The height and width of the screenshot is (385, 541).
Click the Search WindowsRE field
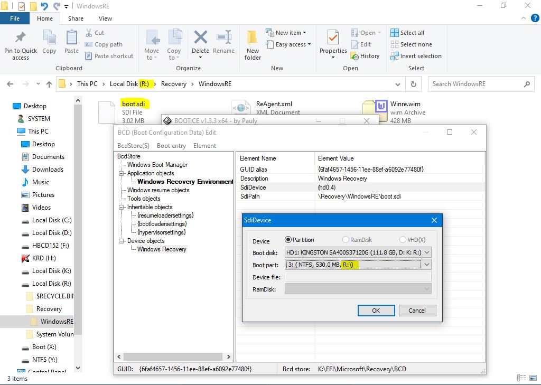475,84
